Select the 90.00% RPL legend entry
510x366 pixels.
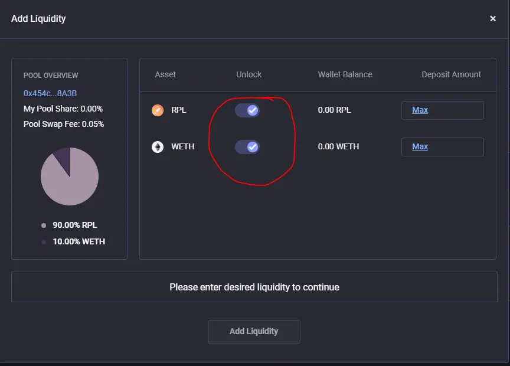pos(69,225)
